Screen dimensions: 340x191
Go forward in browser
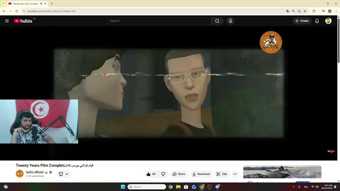click(10, 11)
